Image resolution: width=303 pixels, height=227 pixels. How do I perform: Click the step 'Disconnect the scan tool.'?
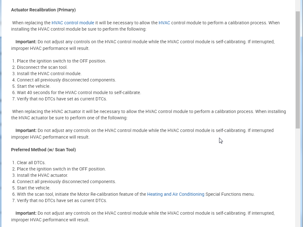click(42, 67)
